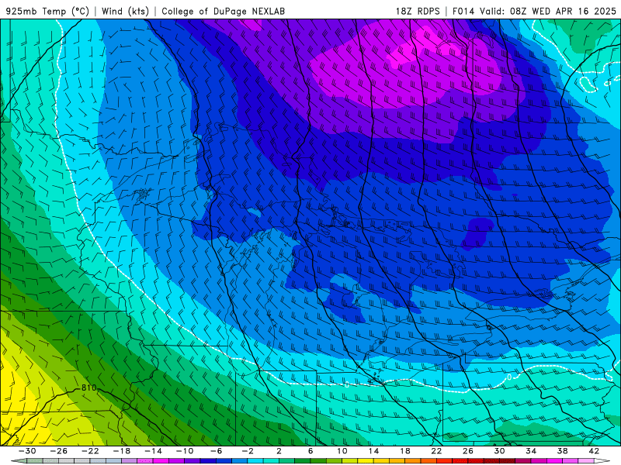Click the '14' color scale value
Image resolution: width=621 pixels, height=465 pixels.
point(373,451)
